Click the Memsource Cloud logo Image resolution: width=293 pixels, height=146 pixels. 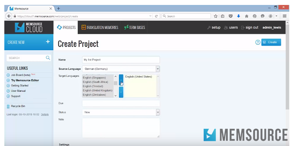coord(29,27)
